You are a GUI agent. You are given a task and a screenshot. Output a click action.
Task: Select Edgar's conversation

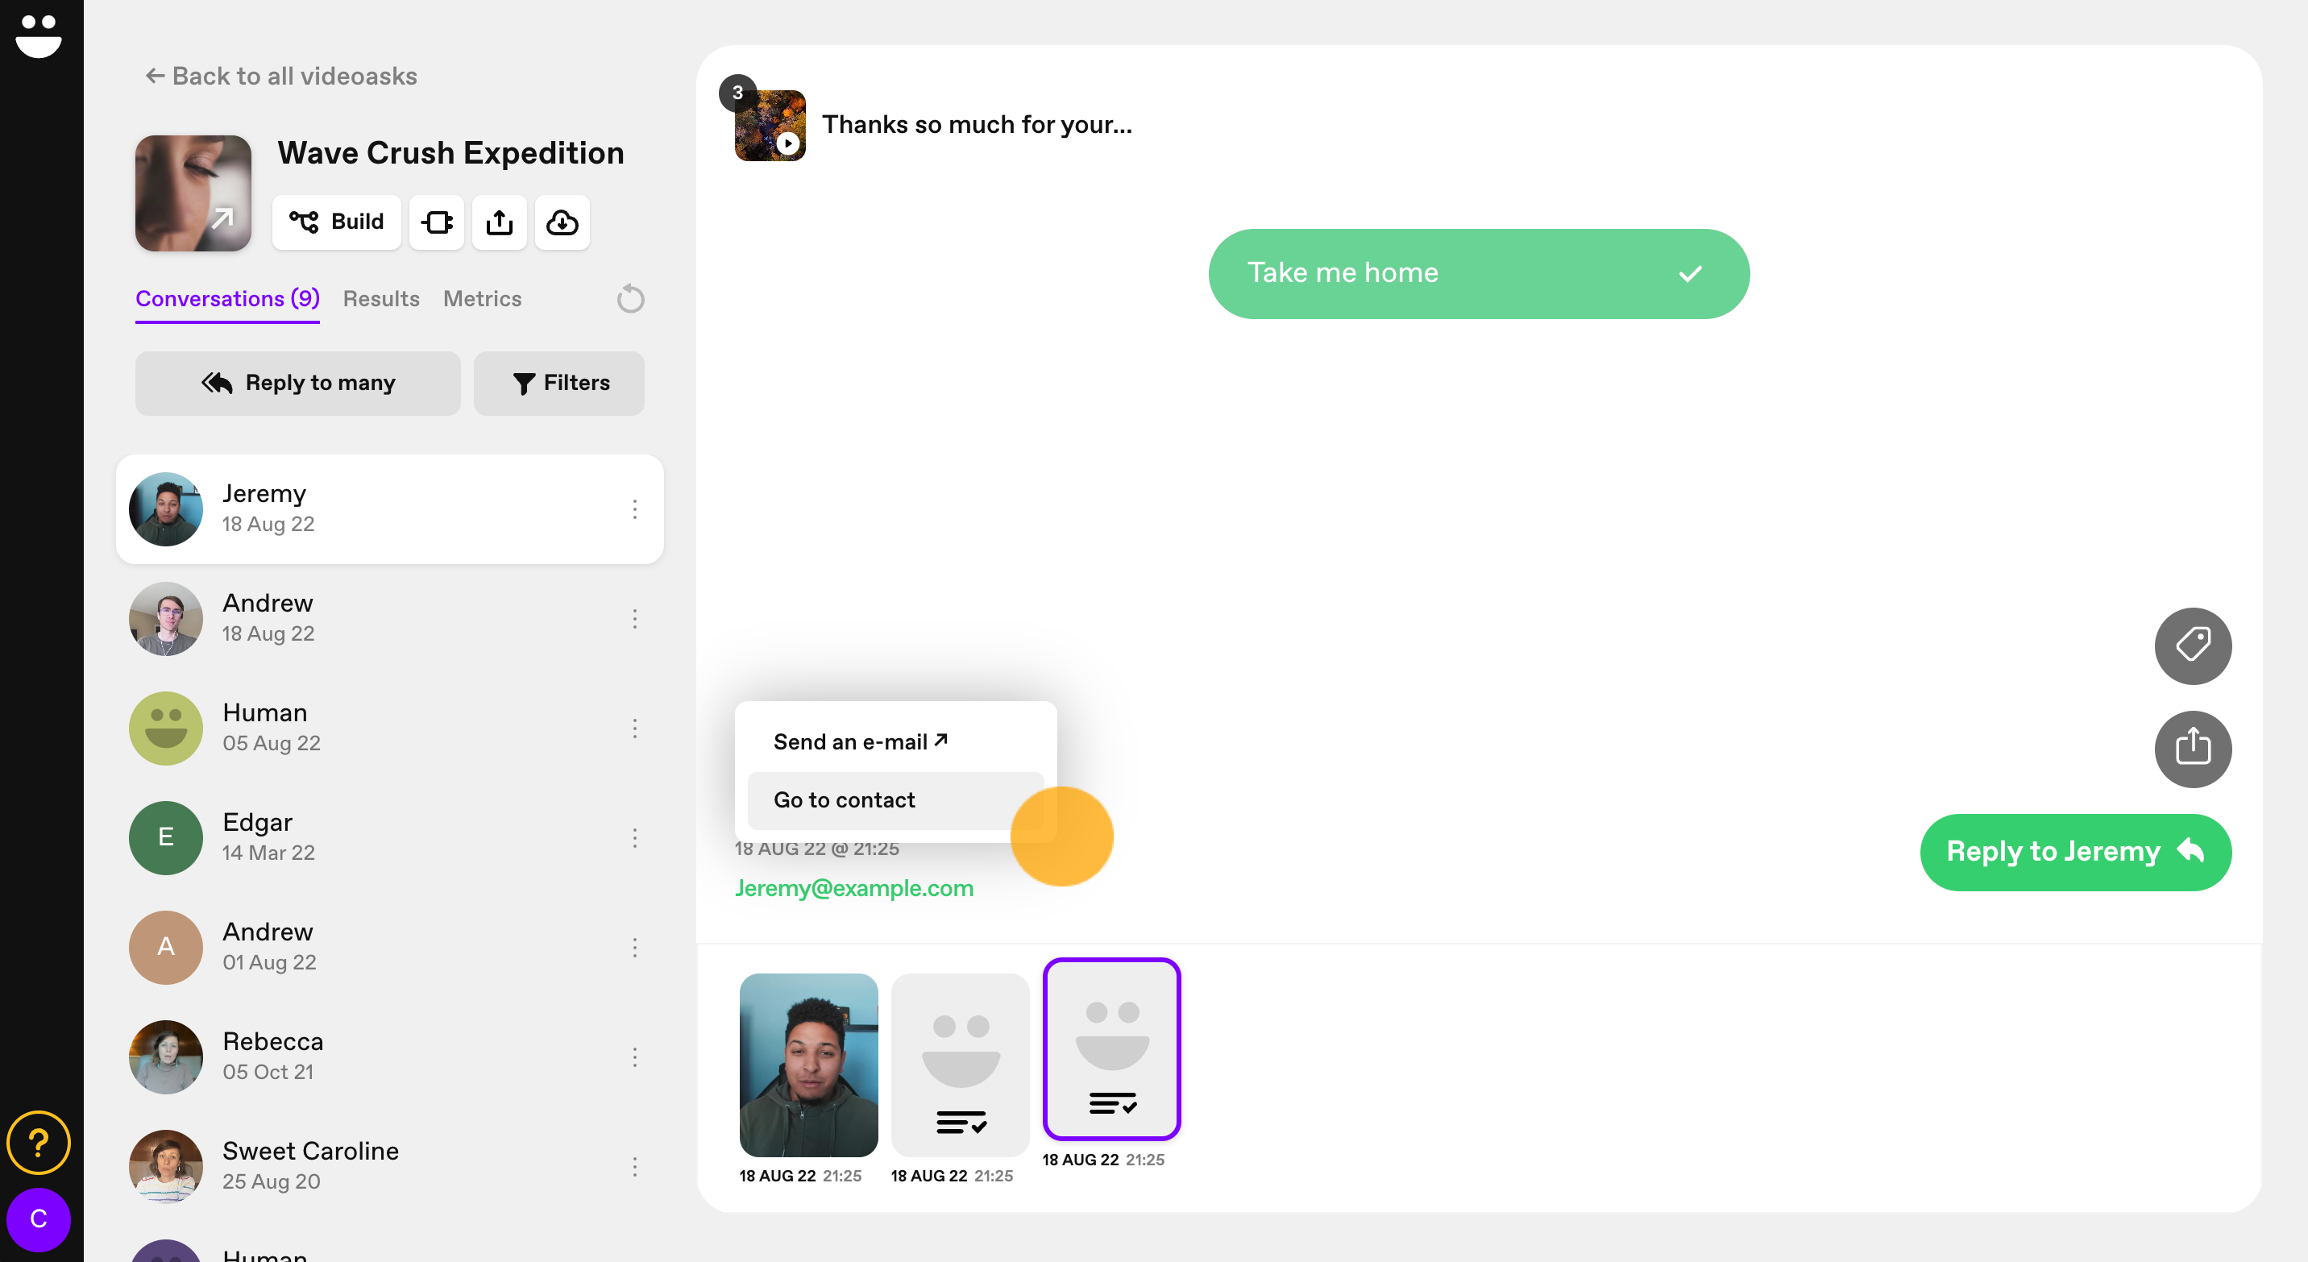coord(390,837)
